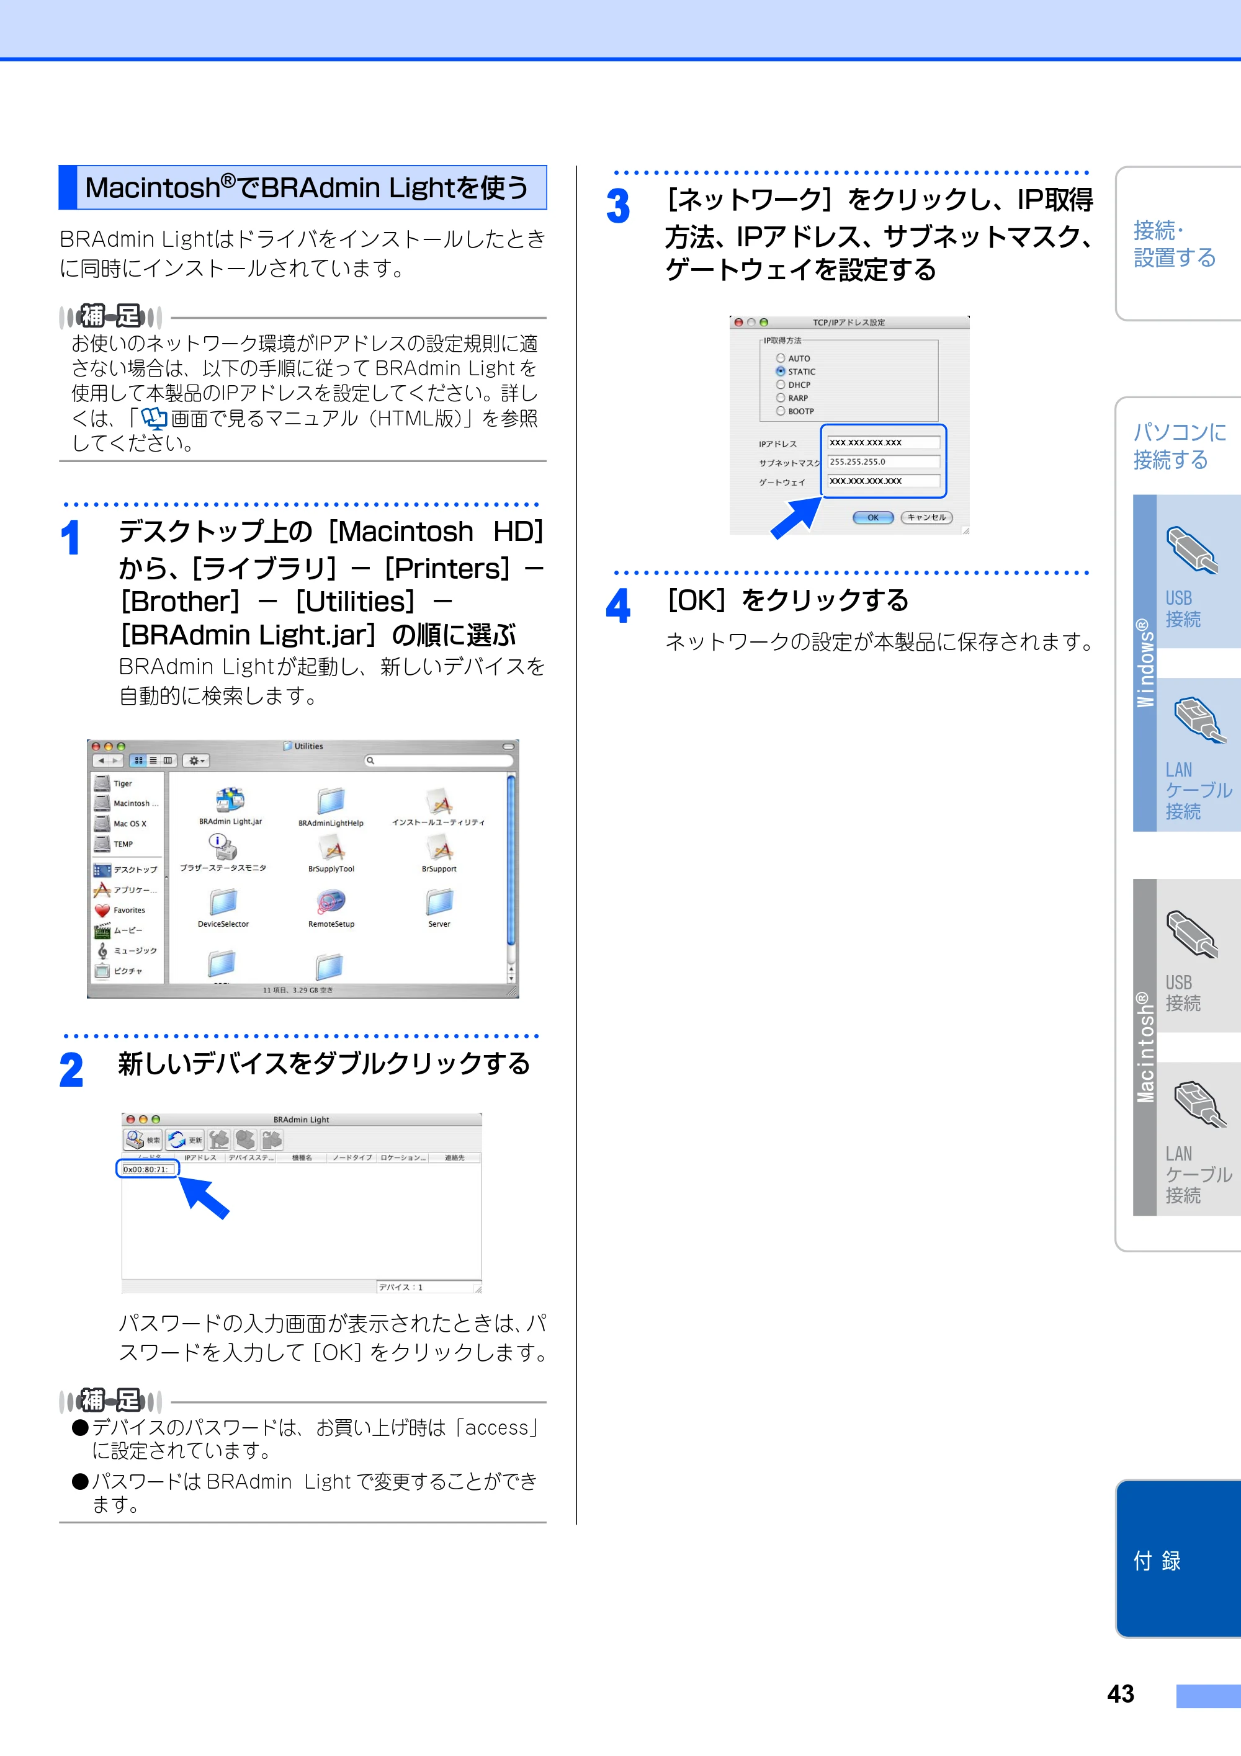Image resolution: width=1241 pixels, height=1756 pixels.
Task: Launch ブラザーステータスモニタ in Utilities
Action: pos(223,853)
